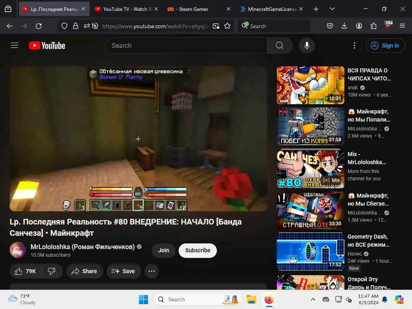This screenshot has height=309, width=412.
Task: Go to the YouTube home logo
Action: pyautogui.click(x=47, y=45)
